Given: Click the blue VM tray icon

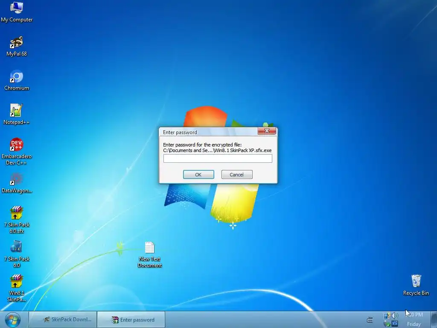Looking at the screenshot, I should (x=394, y=324).
